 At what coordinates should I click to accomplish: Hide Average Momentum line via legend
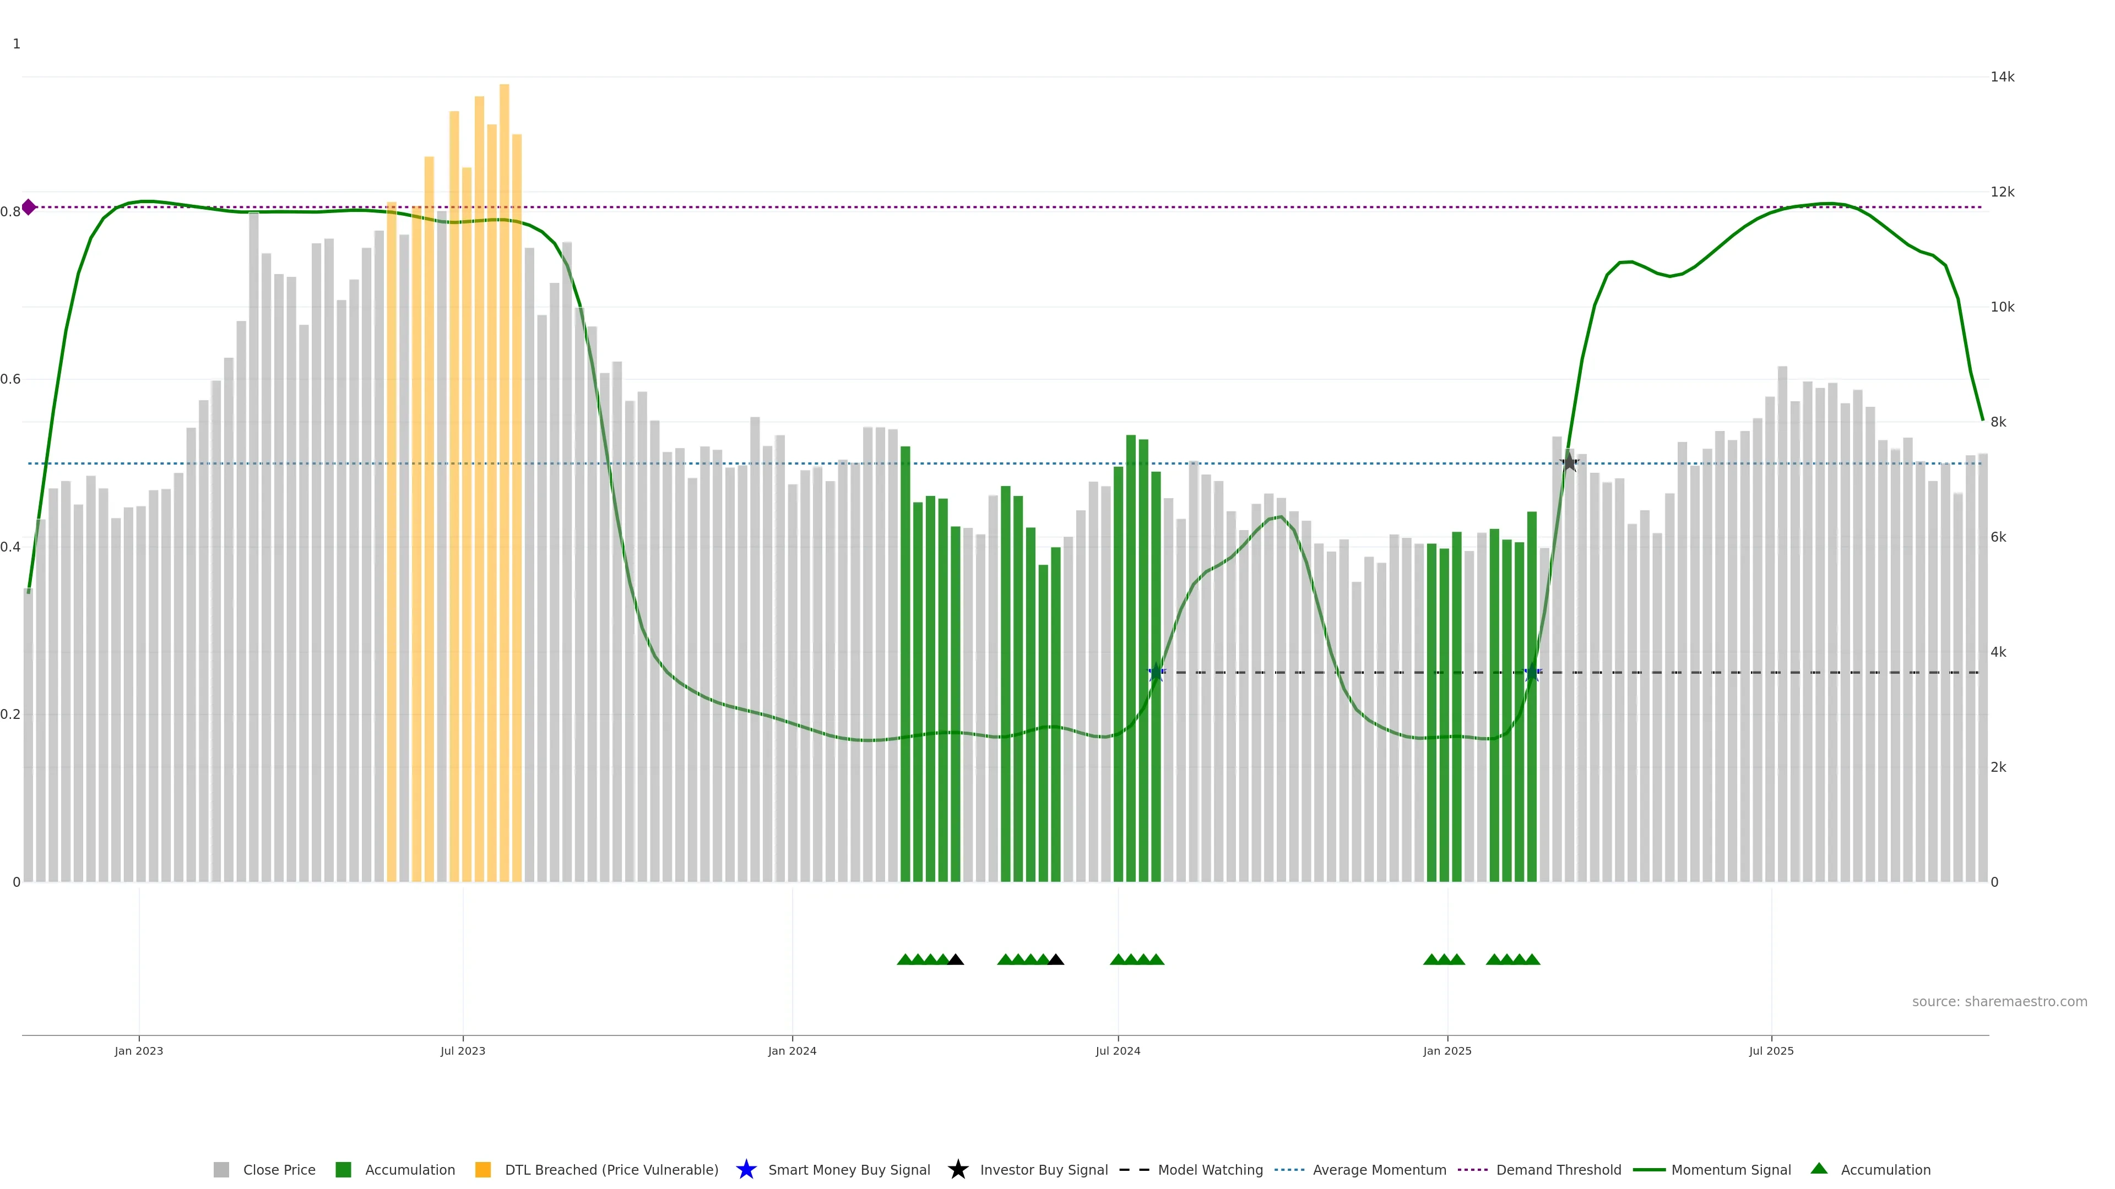(1379, 1169)
